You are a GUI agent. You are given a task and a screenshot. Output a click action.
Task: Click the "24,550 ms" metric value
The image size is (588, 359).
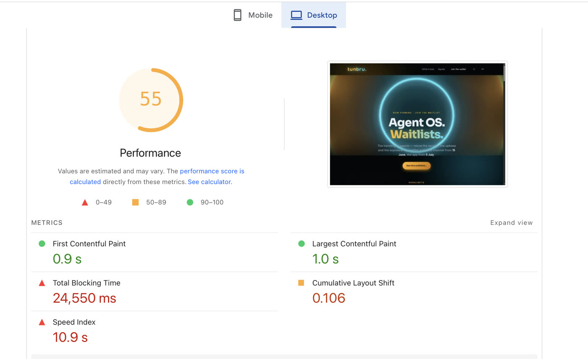coord(84,298)
